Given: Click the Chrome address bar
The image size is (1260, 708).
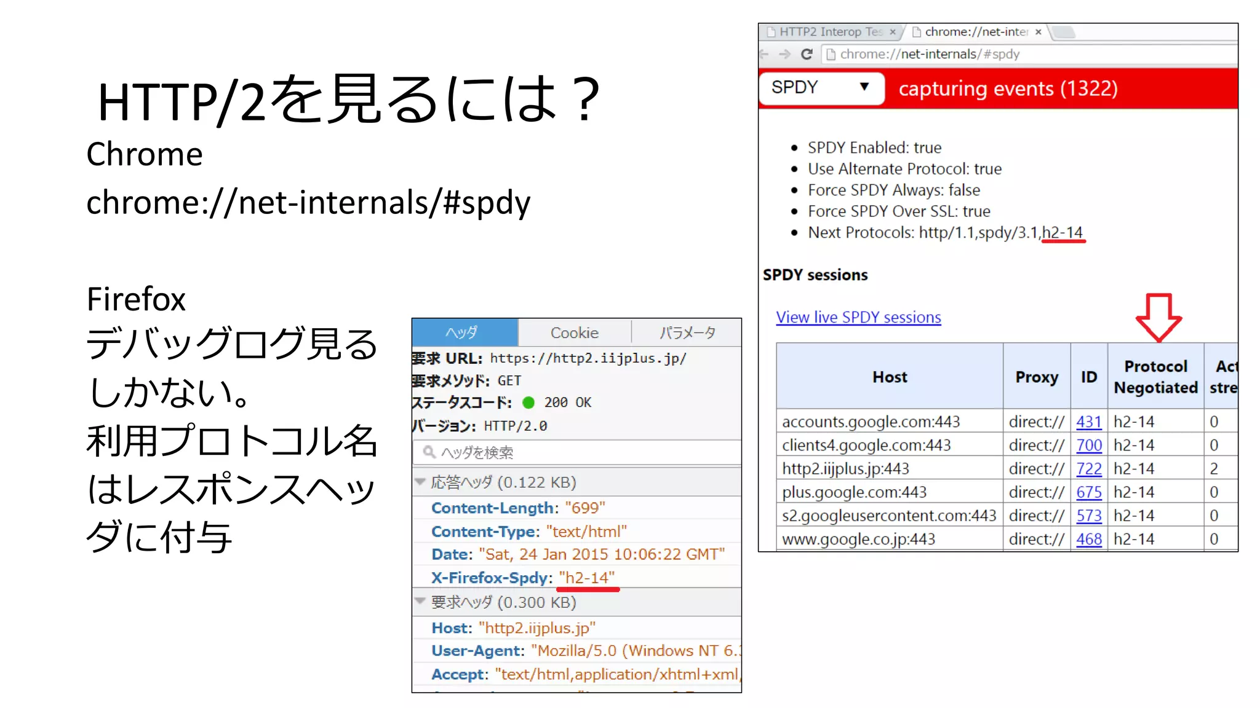Looking at the screenshot, I should 1030,54.
